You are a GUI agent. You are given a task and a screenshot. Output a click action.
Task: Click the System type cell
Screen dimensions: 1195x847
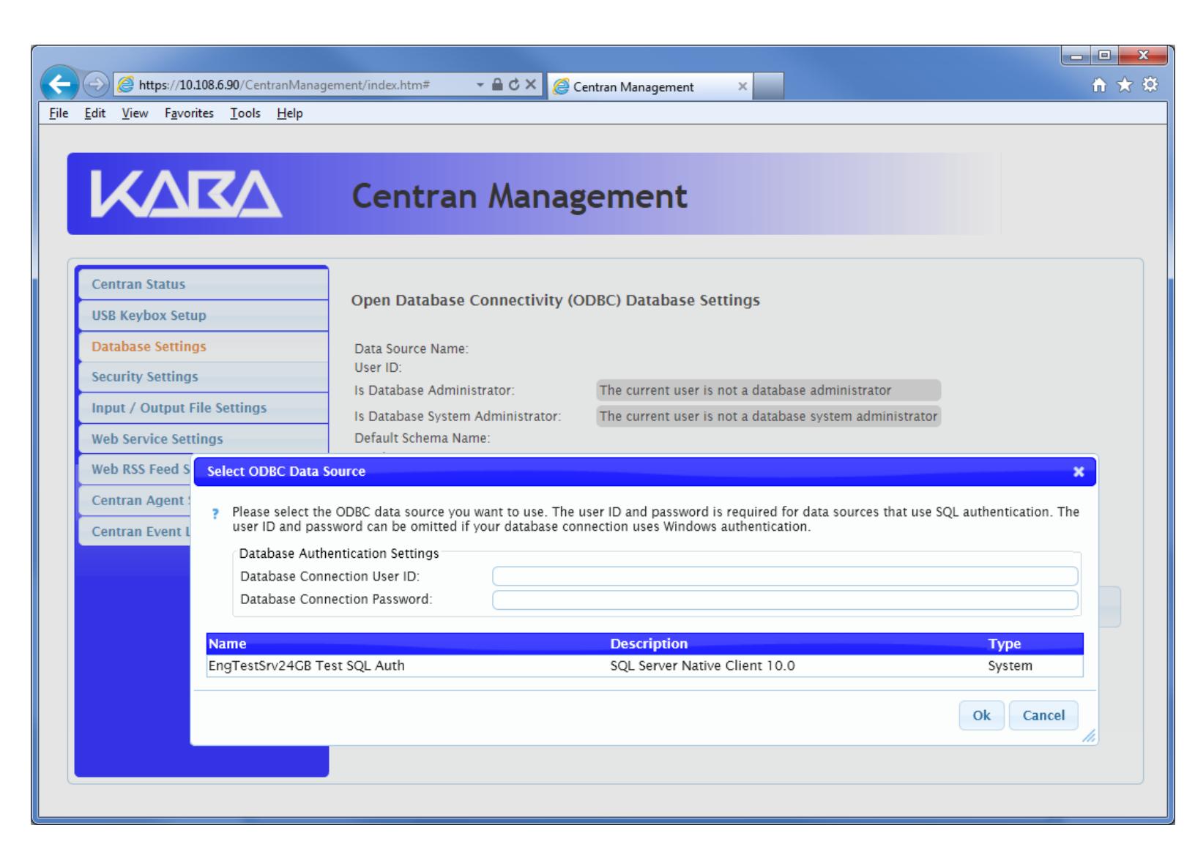tap(1010, 665)
